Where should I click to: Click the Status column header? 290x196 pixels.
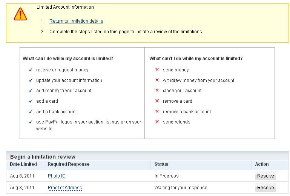click(x=161, y=164)
